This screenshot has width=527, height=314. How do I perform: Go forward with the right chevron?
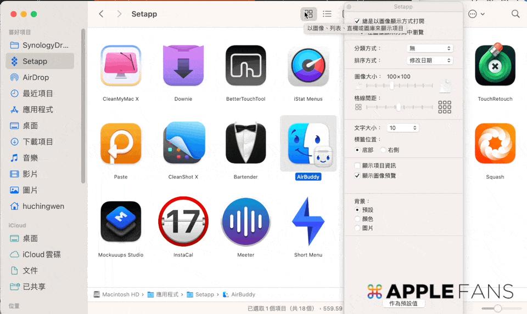pos(119,14)
